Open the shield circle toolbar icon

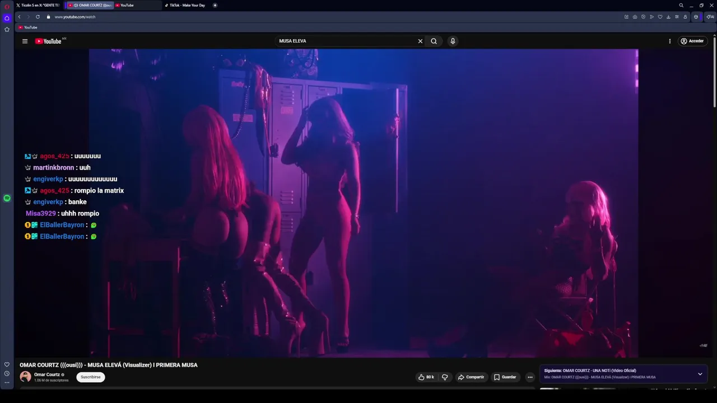(643, 17)
